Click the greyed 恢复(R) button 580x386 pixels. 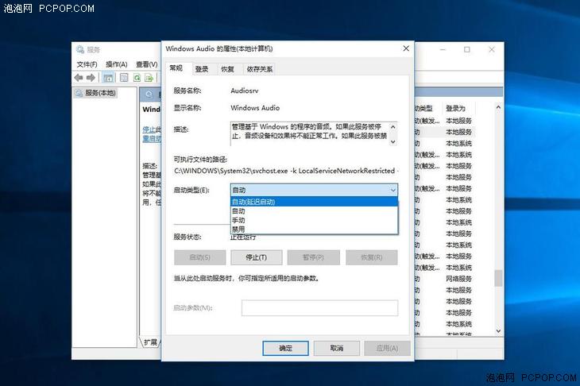[x=372, y=257]
